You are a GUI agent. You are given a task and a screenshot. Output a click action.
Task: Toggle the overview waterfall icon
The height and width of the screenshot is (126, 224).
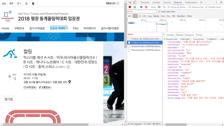[164, 7]
